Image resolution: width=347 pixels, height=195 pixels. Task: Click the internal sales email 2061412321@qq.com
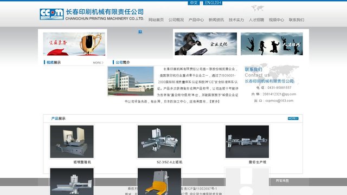(279, 94)
